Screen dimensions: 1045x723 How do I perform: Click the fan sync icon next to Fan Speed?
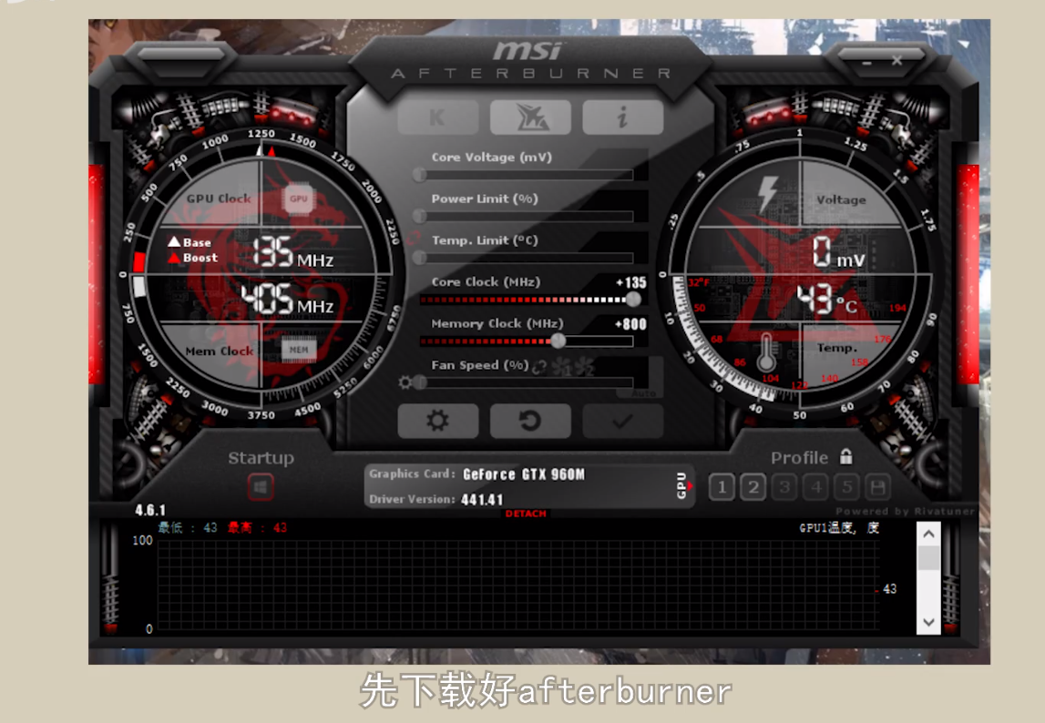[539, 366]
